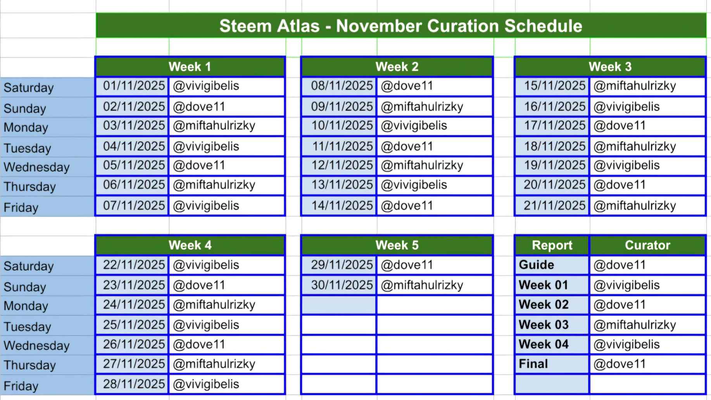Select curator @vivigibelis for Week 04 report
This screenshot has width=711, height=400.
pyautogui.click(x=646, y=344)
